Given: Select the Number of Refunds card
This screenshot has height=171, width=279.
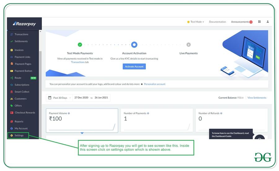Looking at the screenshot, I should pos(232,120).
